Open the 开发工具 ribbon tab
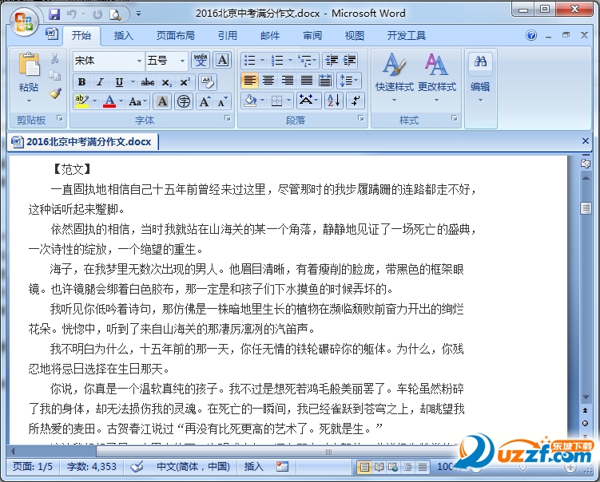 pyautogui.click(x=407, y=36)
